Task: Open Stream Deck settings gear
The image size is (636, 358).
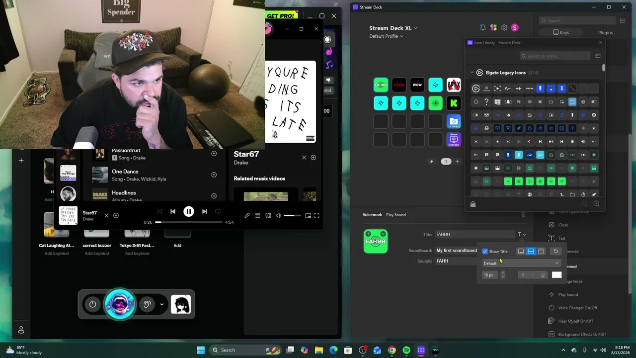Action: (504, 28)
